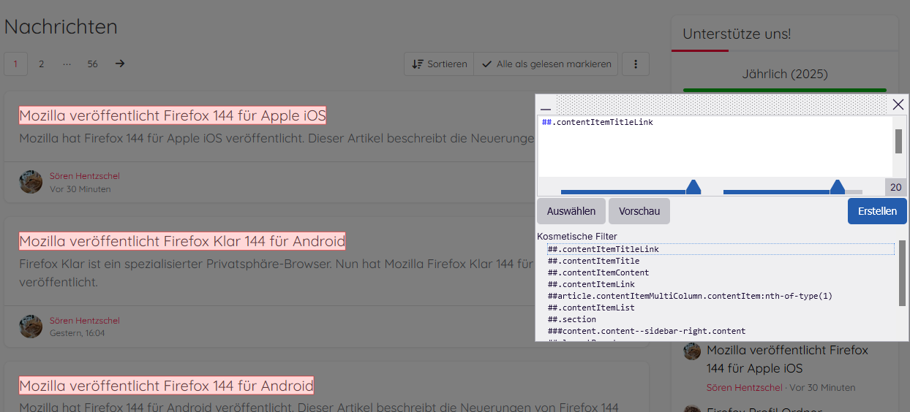This screenshot has height=412, width=910.
Task: Click the Auswählen button
Action: click(x=571, y=211)
